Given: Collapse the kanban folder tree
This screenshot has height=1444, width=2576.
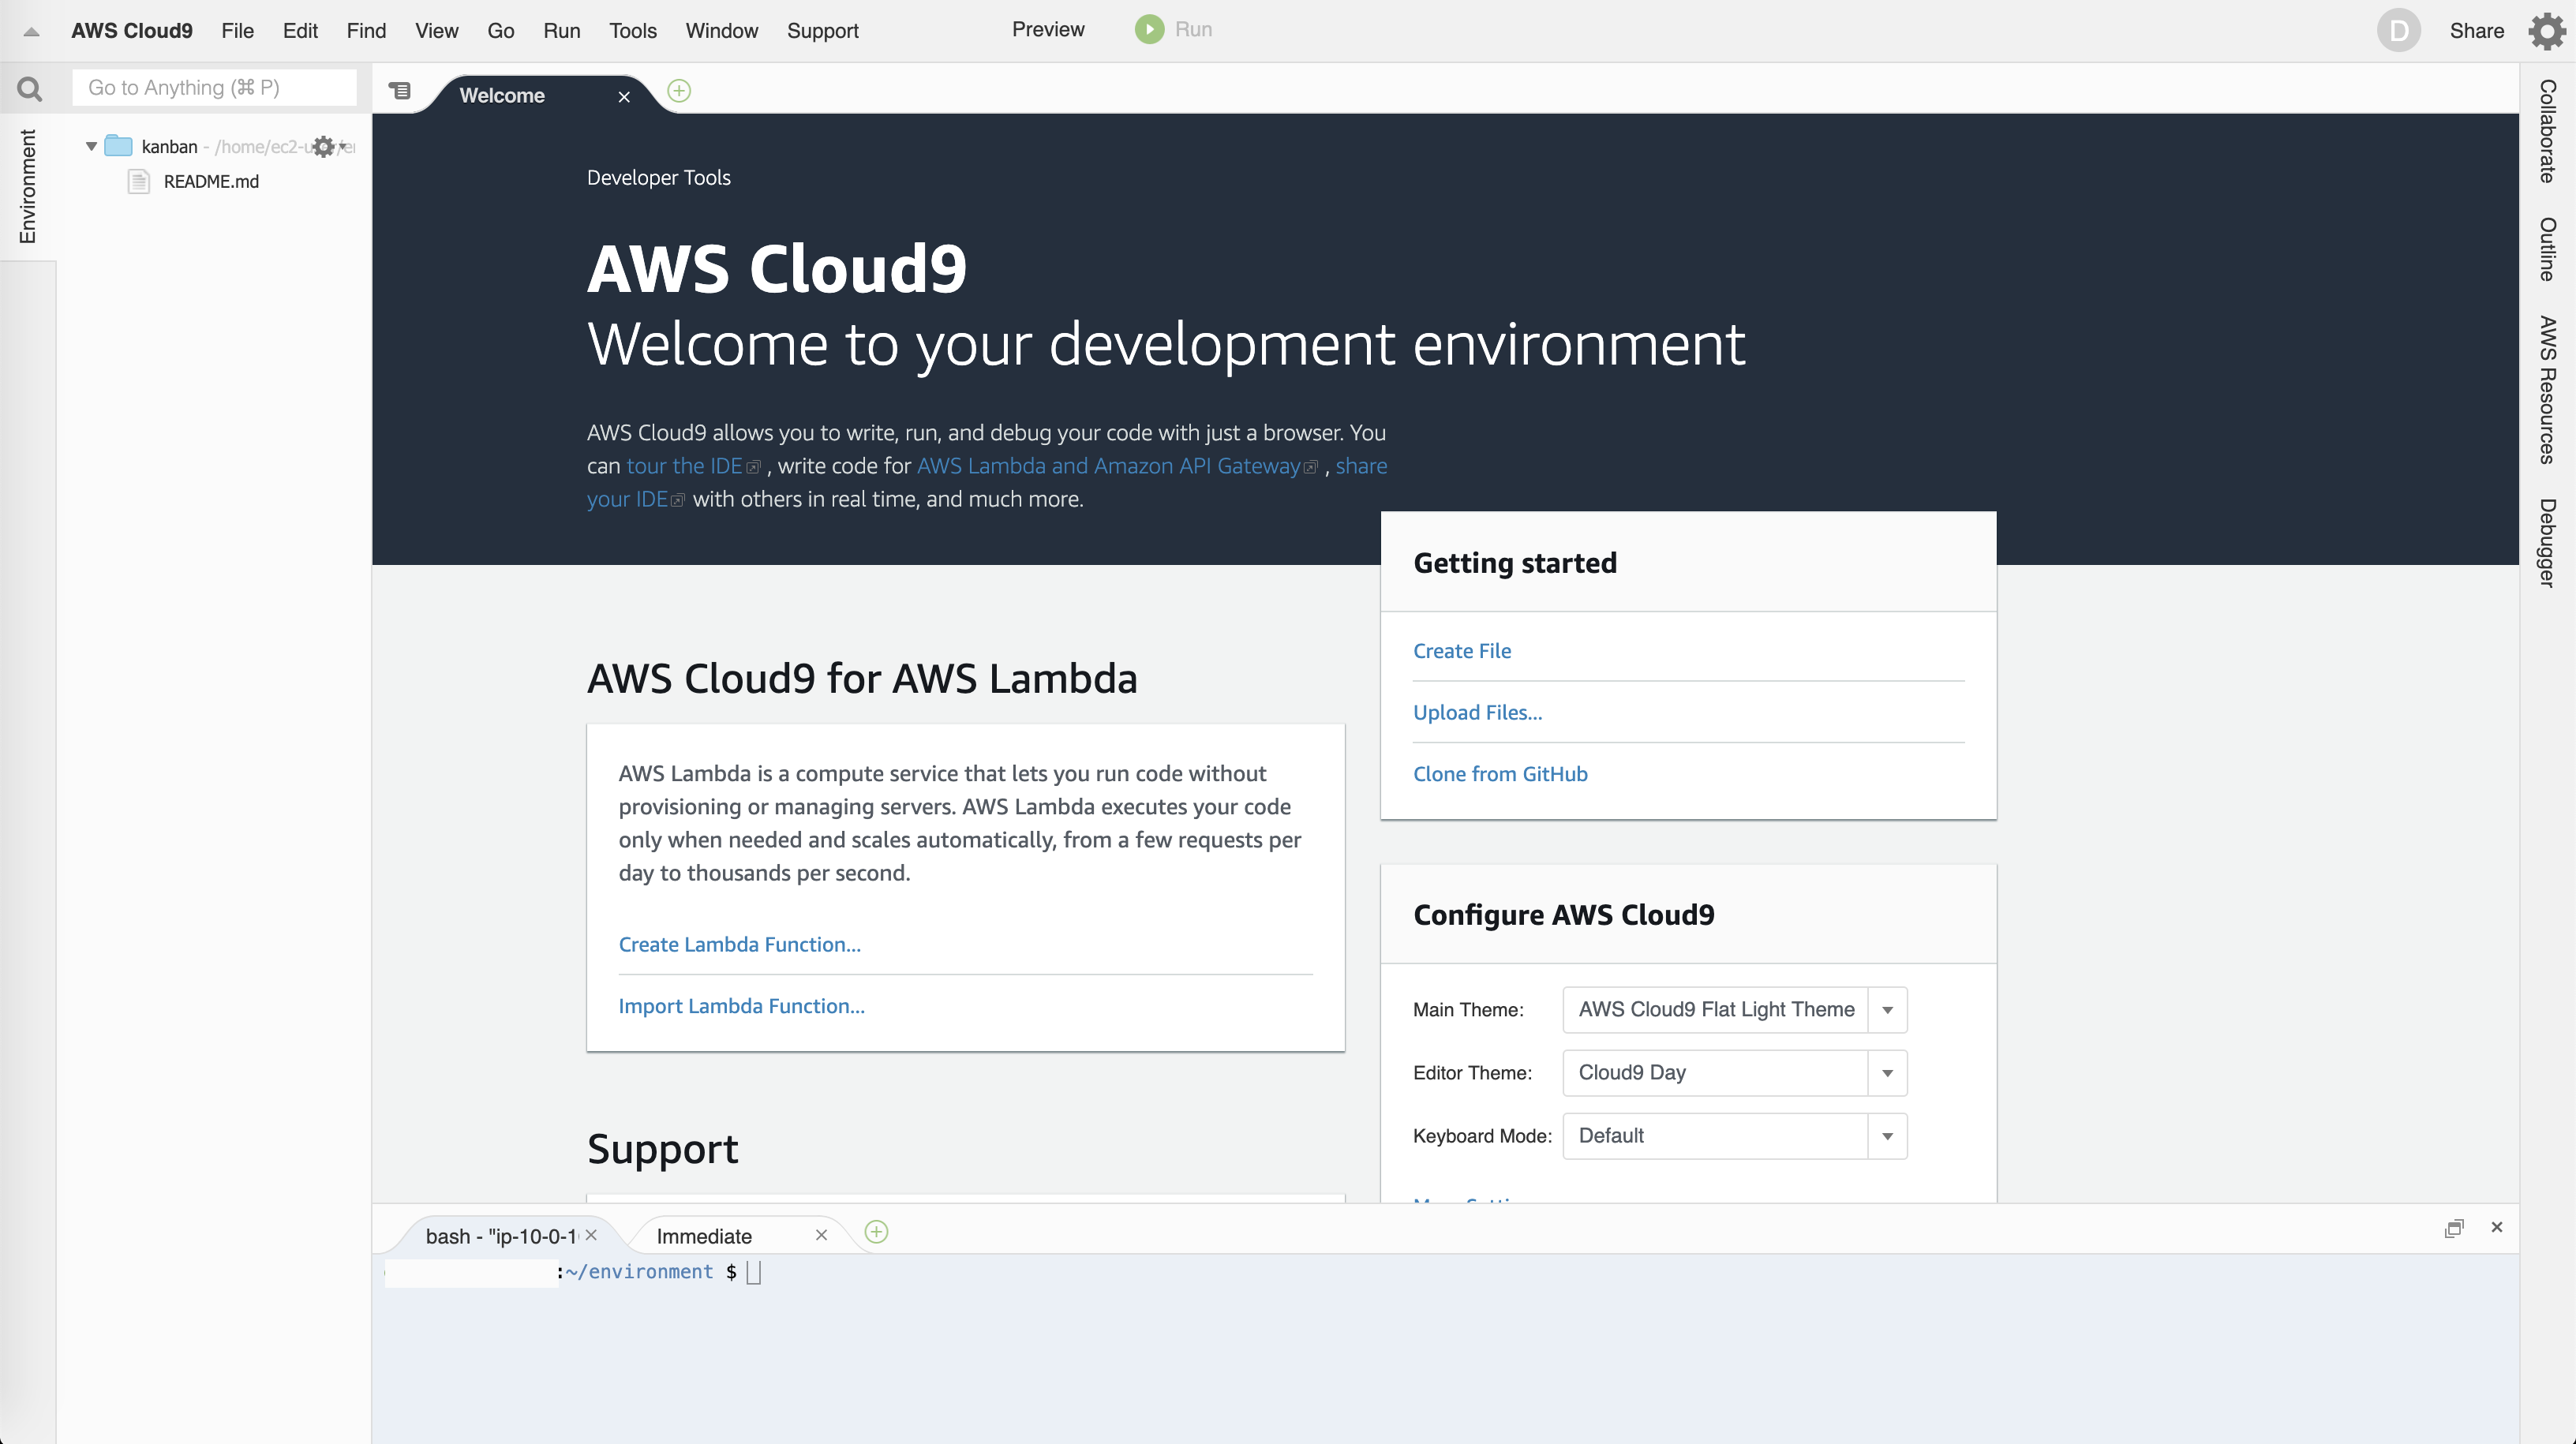Looking at the screenshot, I should (x=91, y=147).
